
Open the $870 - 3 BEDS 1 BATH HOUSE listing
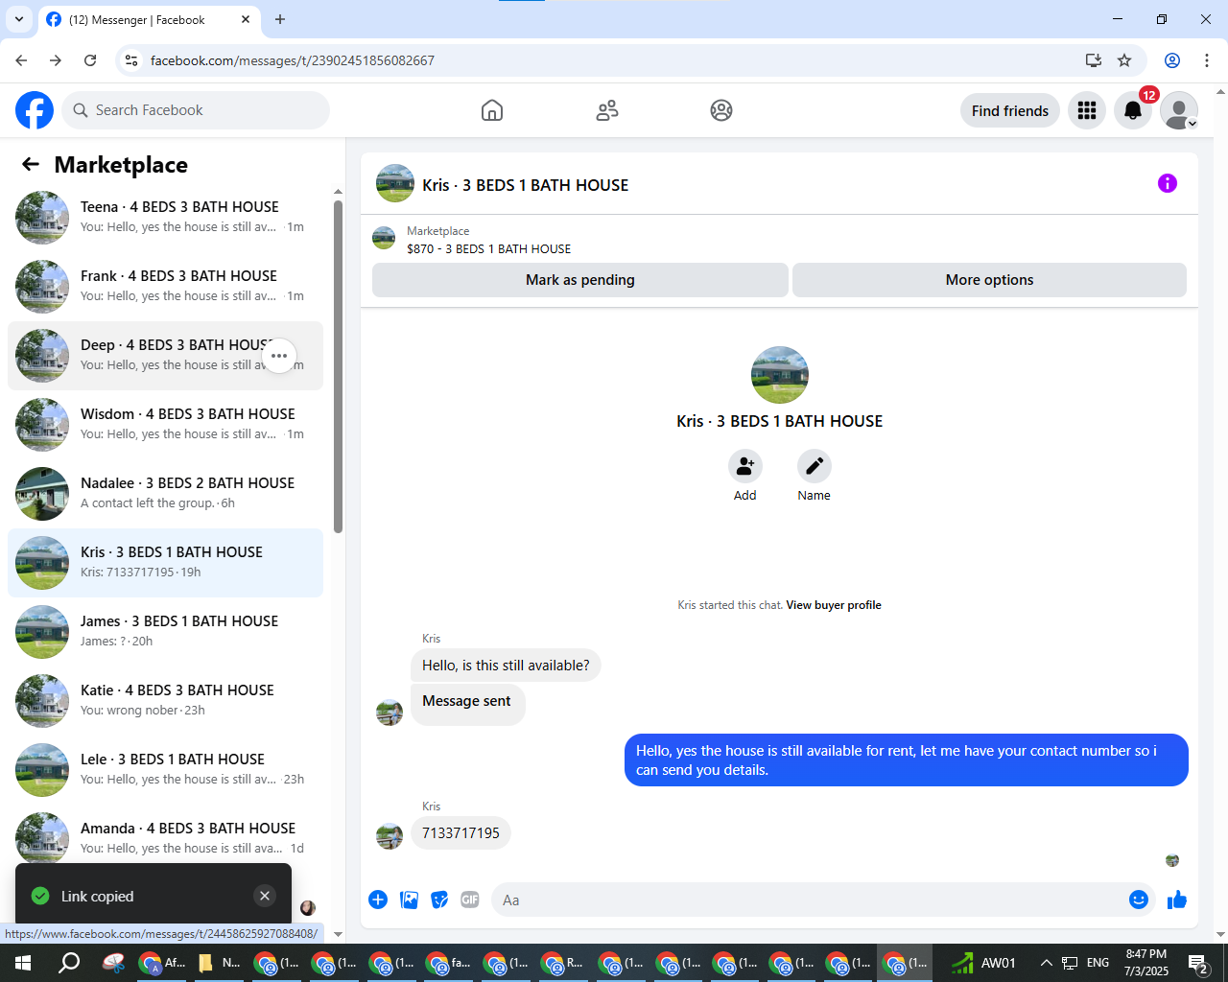click(488, 248)
